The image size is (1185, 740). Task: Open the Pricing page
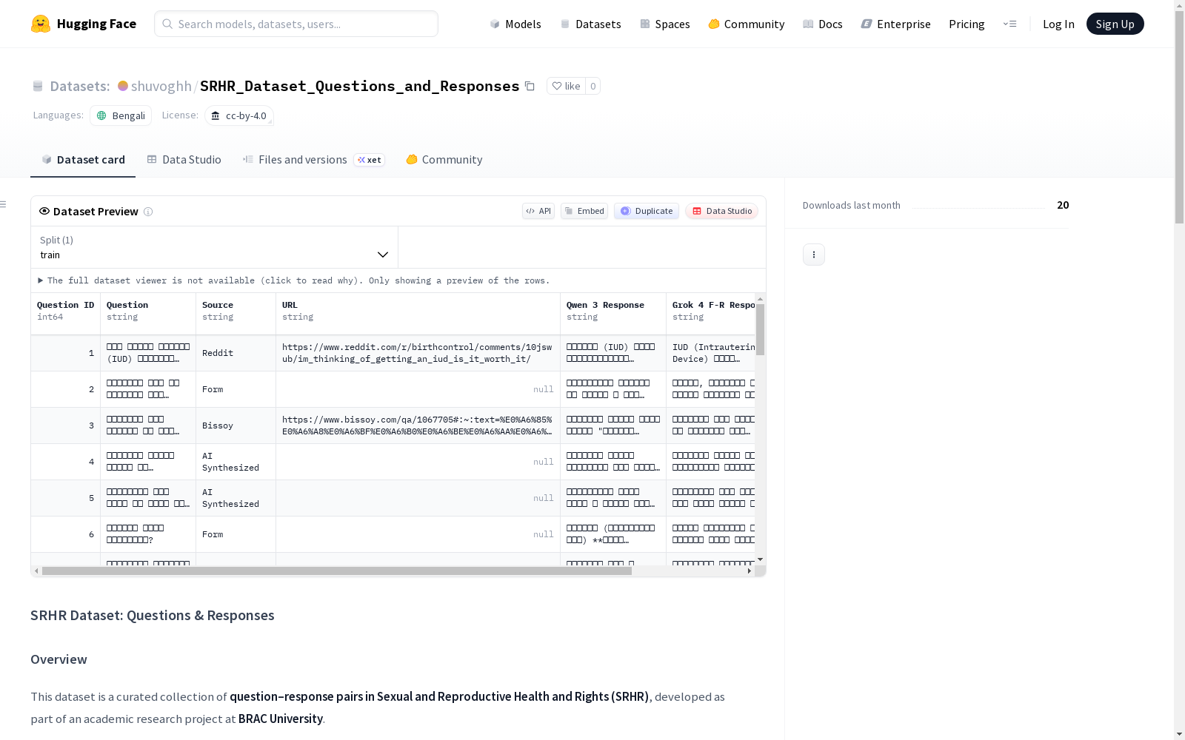coord(967,24)
